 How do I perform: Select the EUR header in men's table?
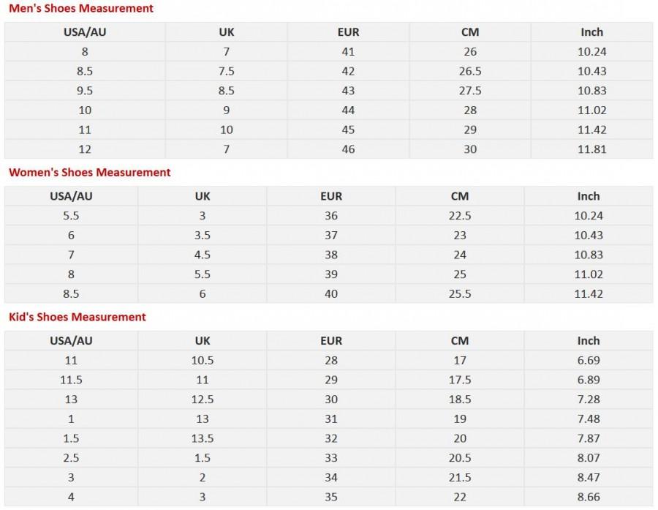click(348, 32)
